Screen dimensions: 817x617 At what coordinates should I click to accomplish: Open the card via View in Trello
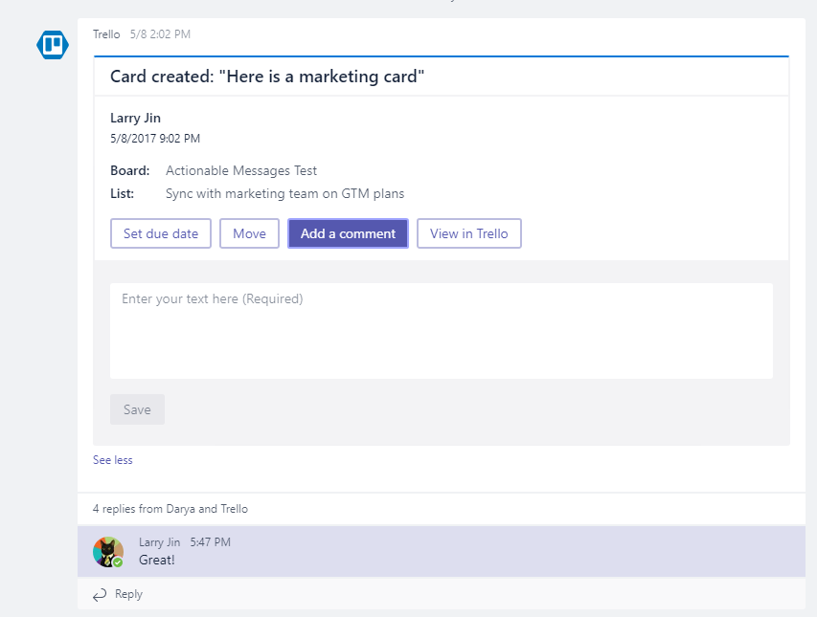coord(468,233)
